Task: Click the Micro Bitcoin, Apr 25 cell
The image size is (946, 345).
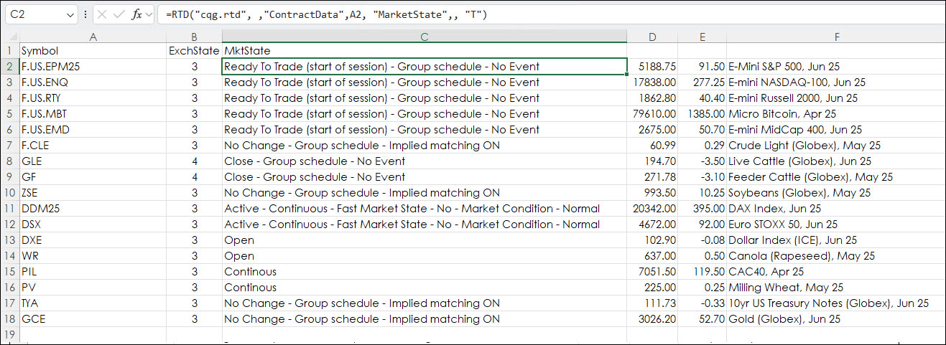Action: tap(836, 114)
